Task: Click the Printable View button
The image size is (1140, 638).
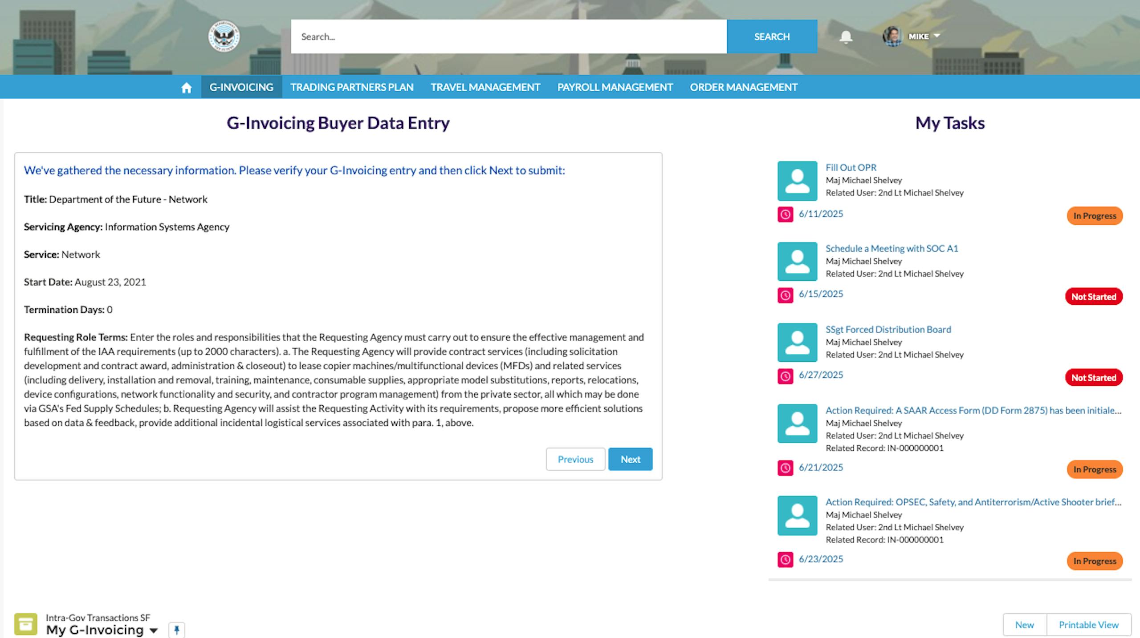Action: (1088, 625)
